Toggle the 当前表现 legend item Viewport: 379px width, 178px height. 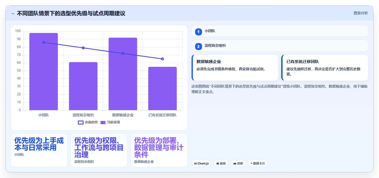pos(110,122)
